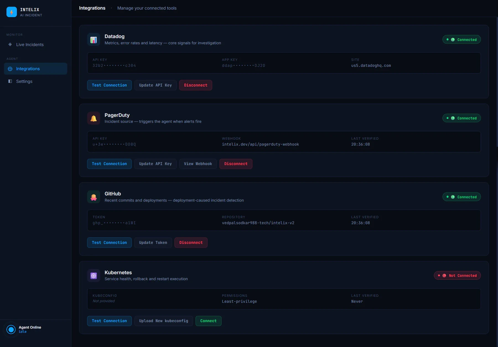Disconnect the PagerDuty integration
This screenshot has width=498, height=347.
tap(236, 164)
